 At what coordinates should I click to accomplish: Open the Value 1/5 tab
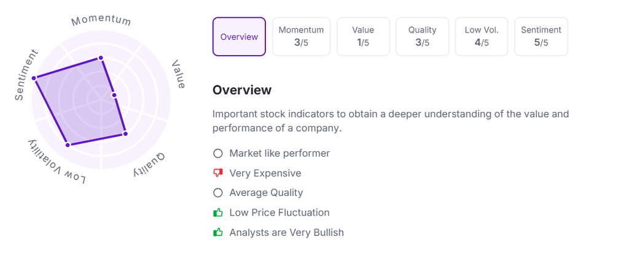pyautogui.click(x=363, y=37)
